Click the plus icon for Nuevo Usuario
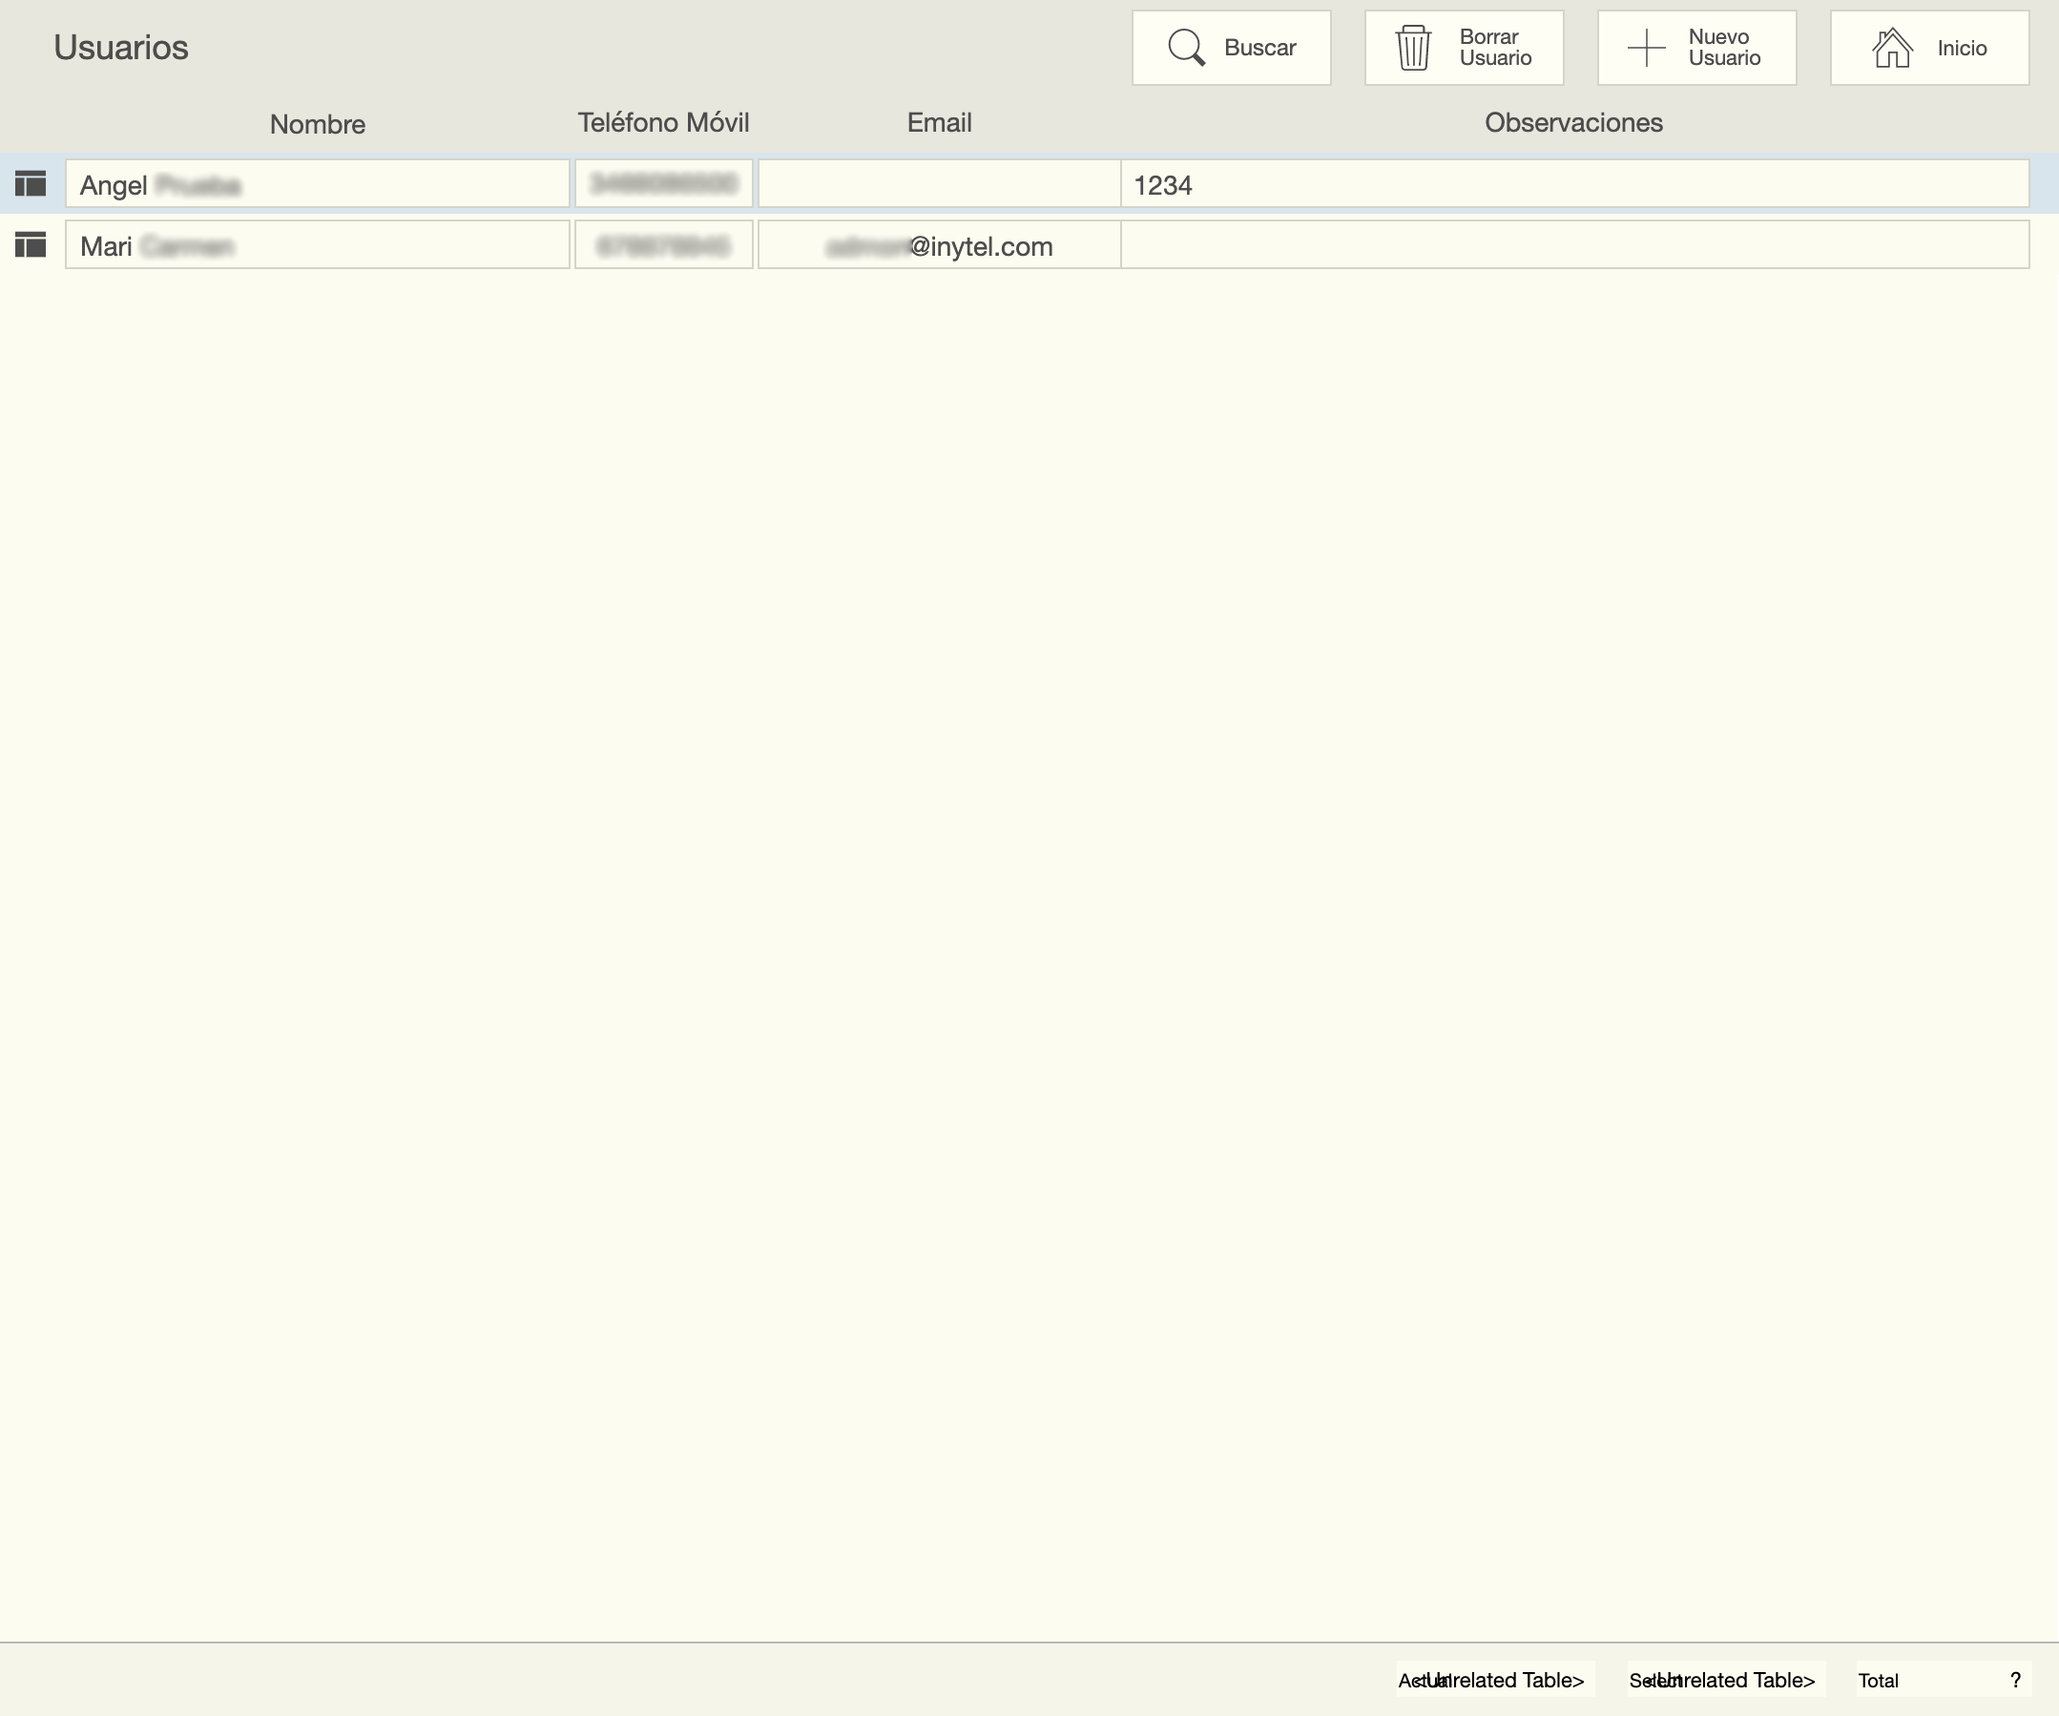This screenshot has height=1716, width=2059. [x=1646, y=48]
